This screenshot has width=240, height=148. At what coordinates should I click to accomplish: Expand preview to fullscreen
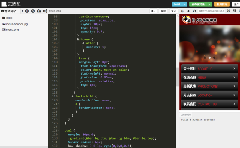click(x=229, y=11)
